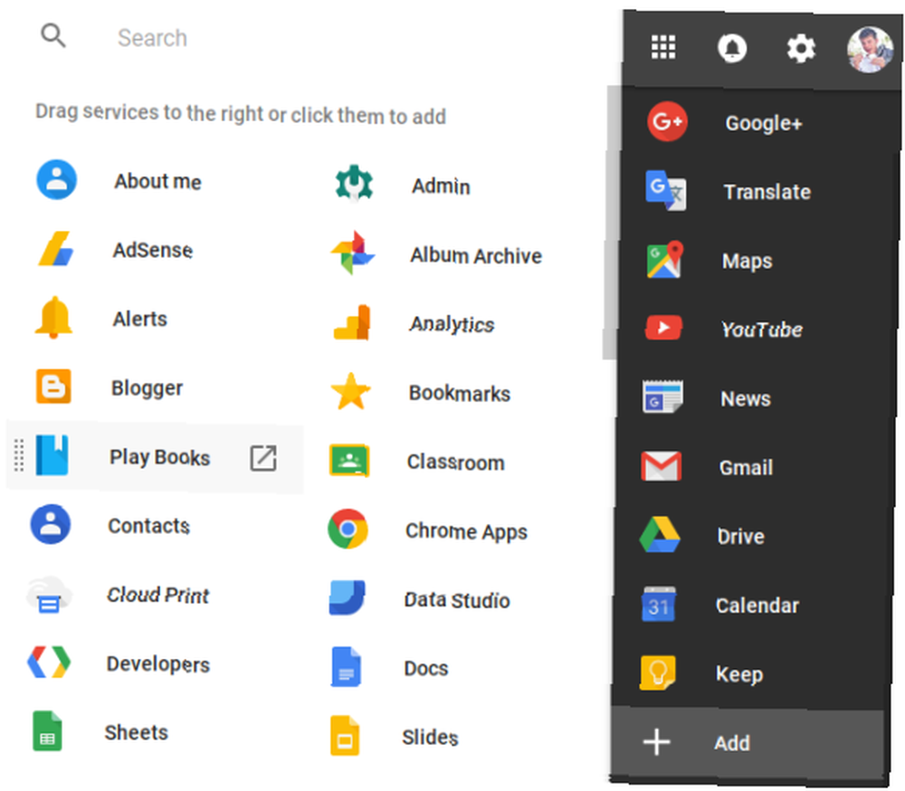The height and width of the screenshot is (791, 905).
Task: Select the Sheets label text
Action: 137,733
